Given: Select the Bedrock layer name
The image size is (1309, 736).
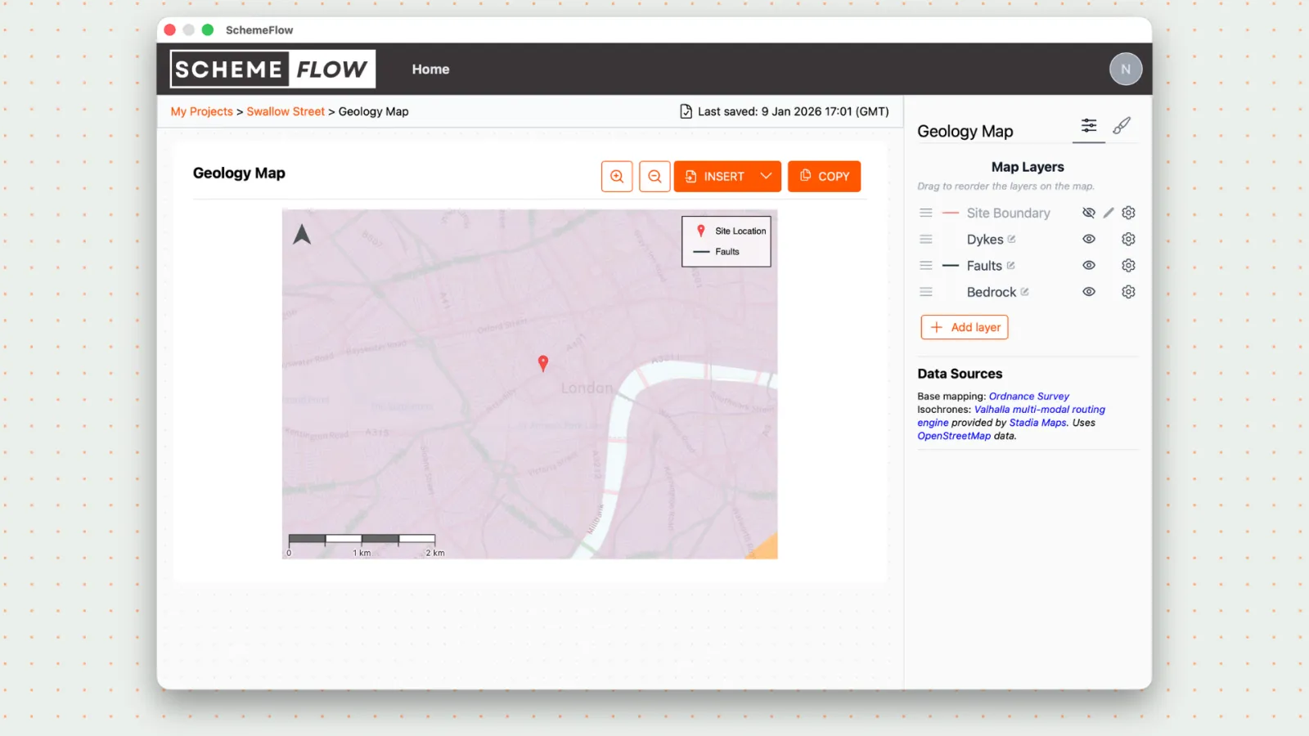Looking at the screenshot, I should coord(992,291).
